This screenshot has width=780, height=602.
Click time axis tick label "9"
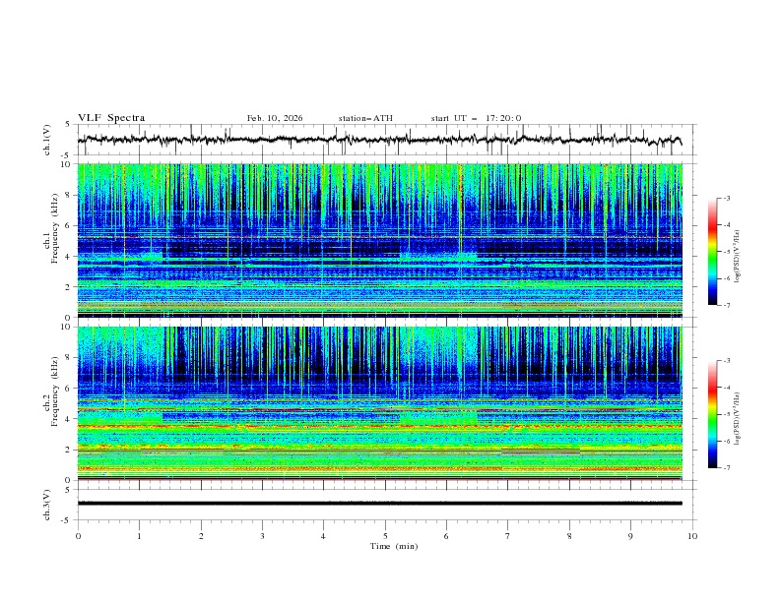630,536
